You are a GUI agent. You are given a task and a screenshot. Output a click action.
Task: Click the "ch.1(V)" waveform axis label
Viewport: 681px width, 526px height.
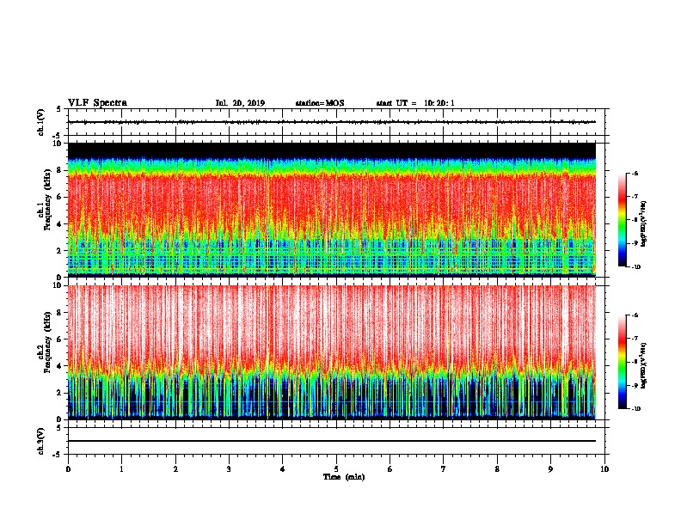(41, 122)
